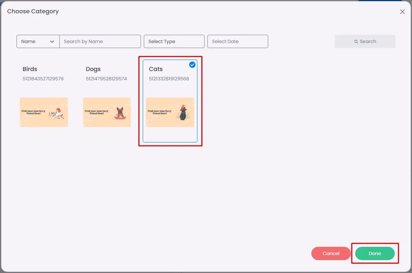Click the Cats ID number 5121332819129568
Image resolution: width=412 pixels, height=273 pixels.
click(169, 79)
